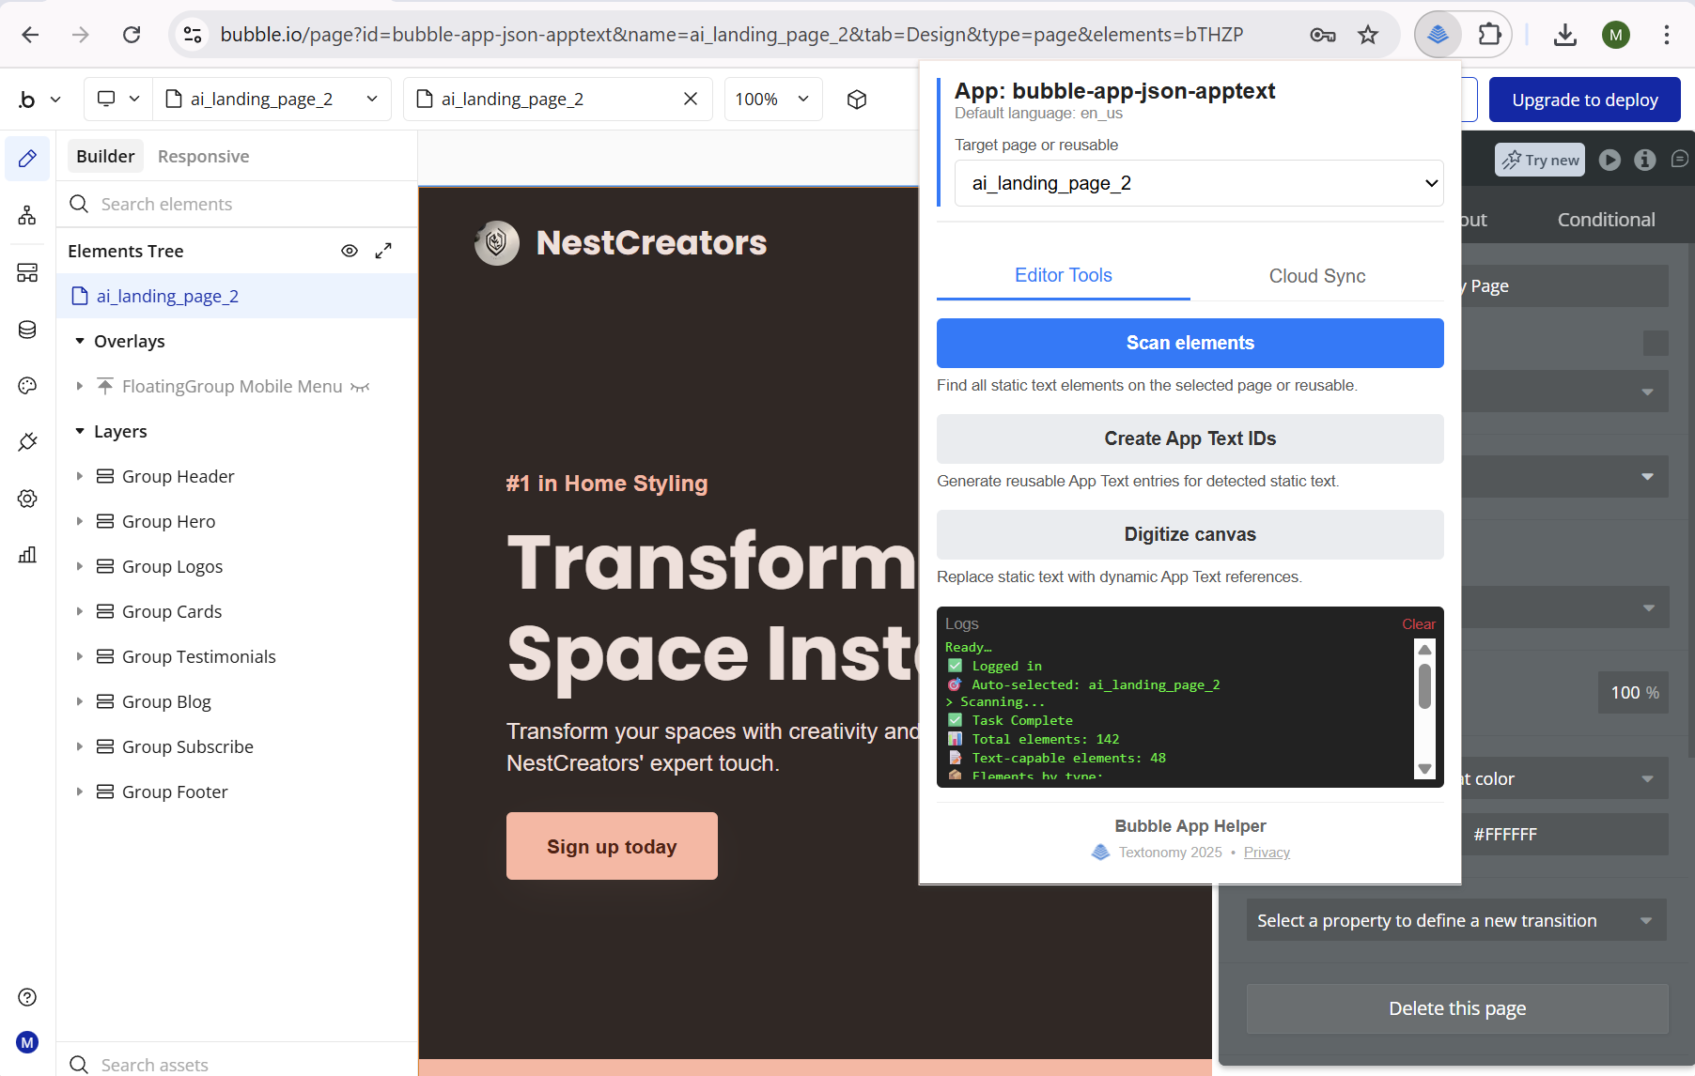The height and width of the screenshot is (1076, 1695).
Task: Open the Logs chart icon
Action: click(26, 555)
